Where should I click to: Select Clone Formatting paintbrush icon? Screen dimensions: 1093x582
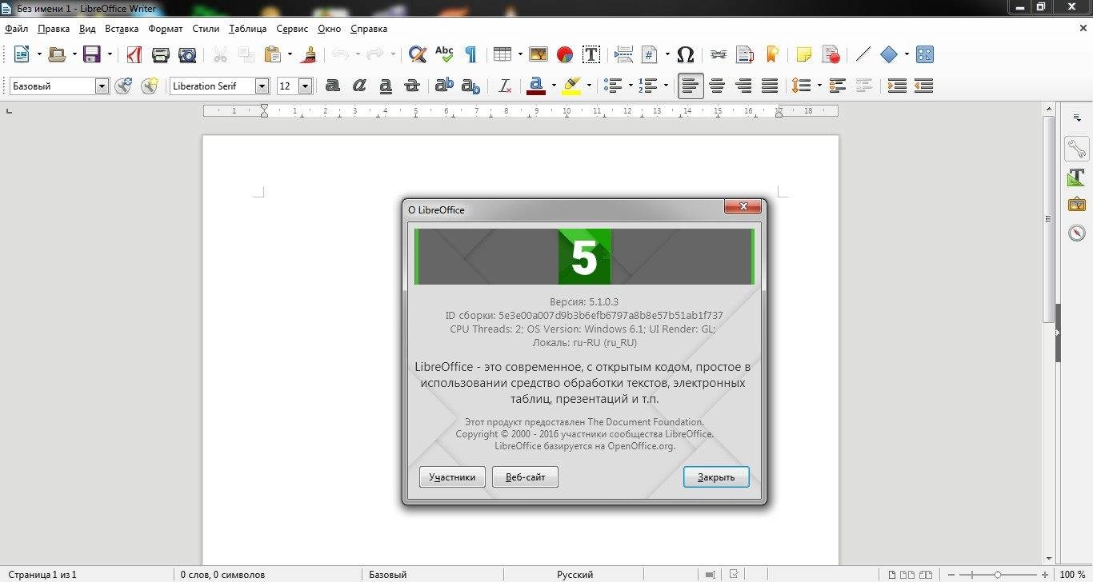point(310,54)
